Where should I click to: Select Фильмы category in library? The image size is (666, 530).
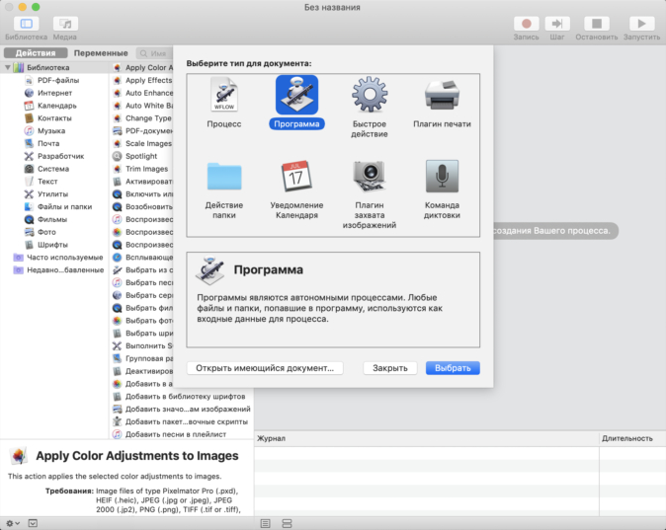(54, 219)
